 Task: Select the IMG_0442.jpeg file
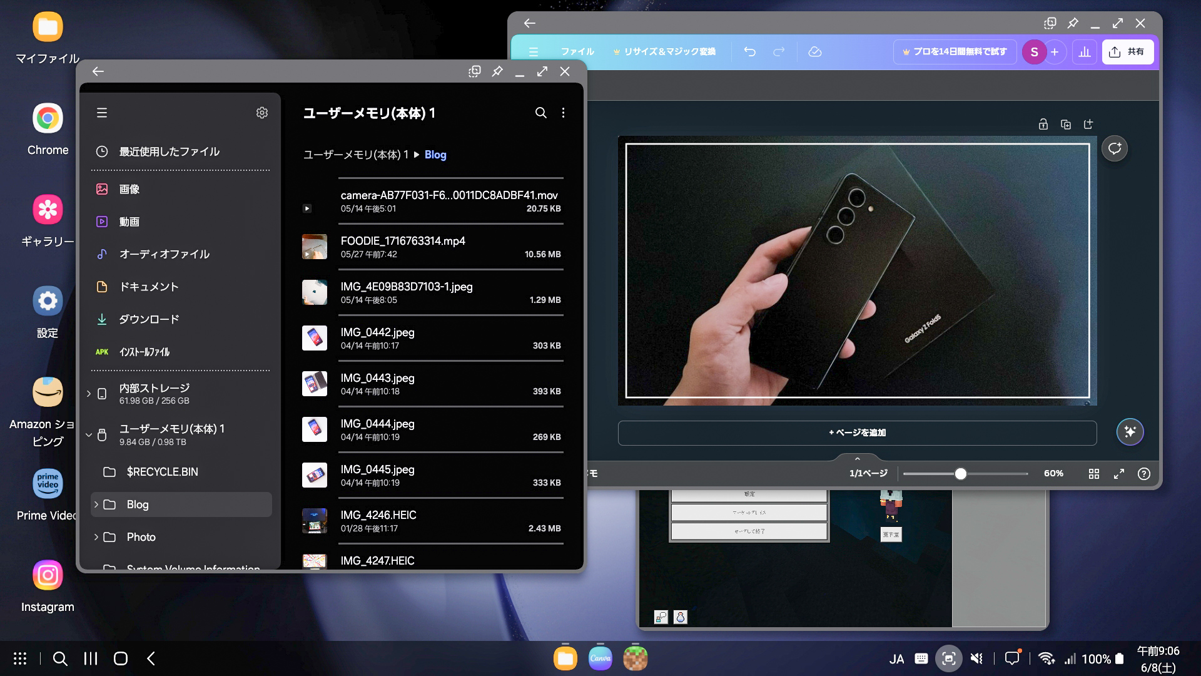(432, 339)
